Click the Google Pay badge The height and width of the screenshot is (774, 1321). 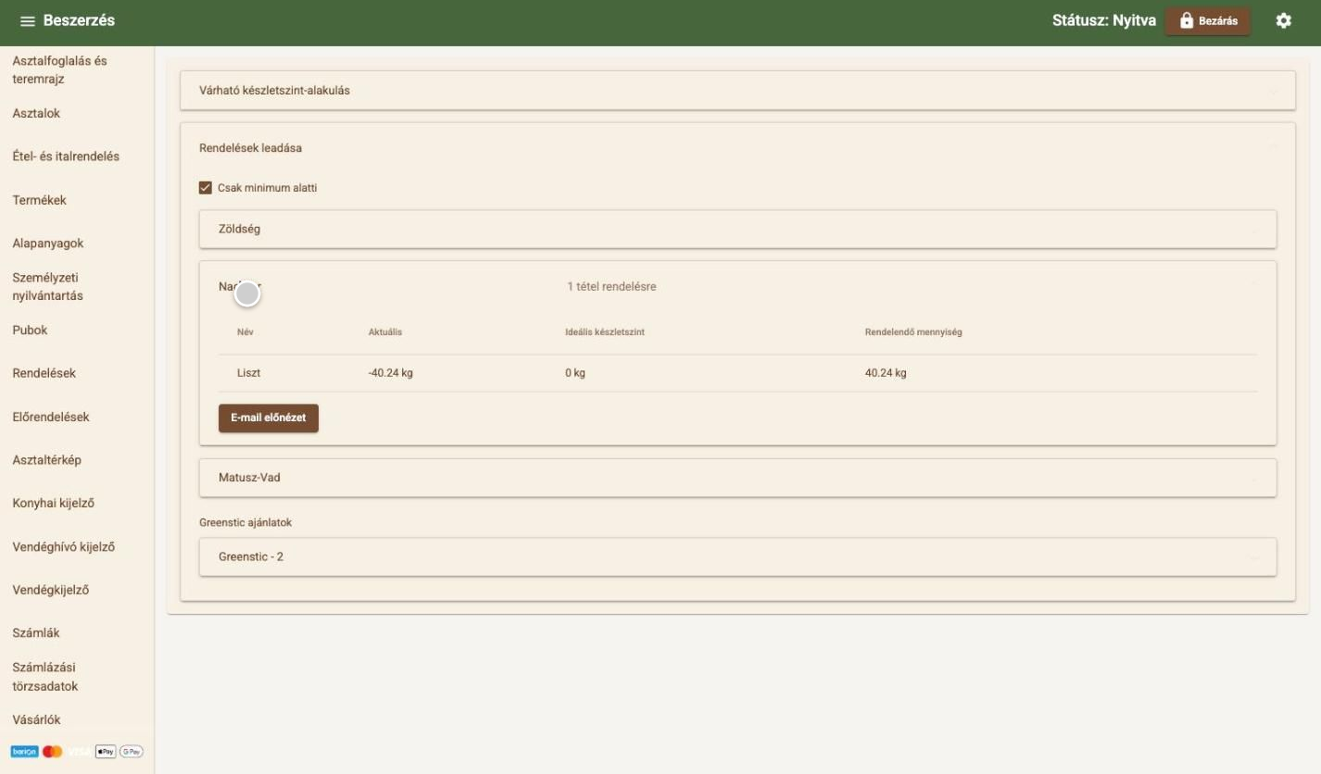click(131, 752)
